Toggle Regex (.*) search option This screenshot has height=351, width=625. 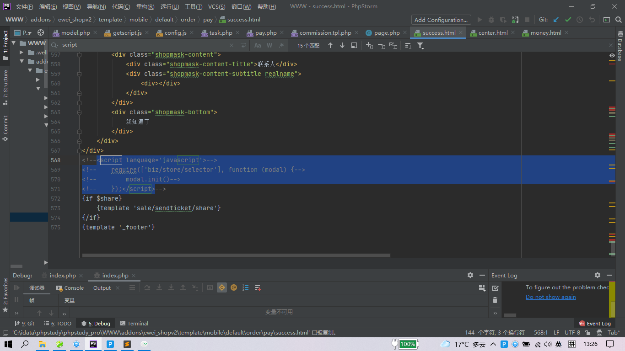(281, 45)
